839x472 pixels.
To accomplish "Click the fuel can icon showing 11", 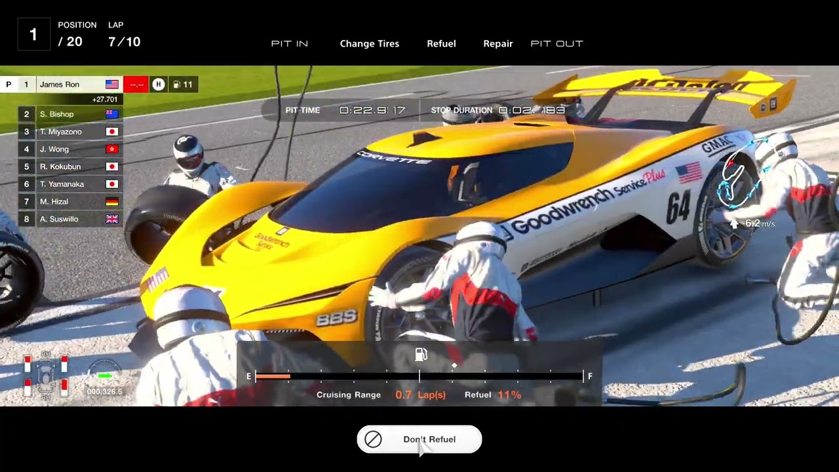I will click(177, 85).
